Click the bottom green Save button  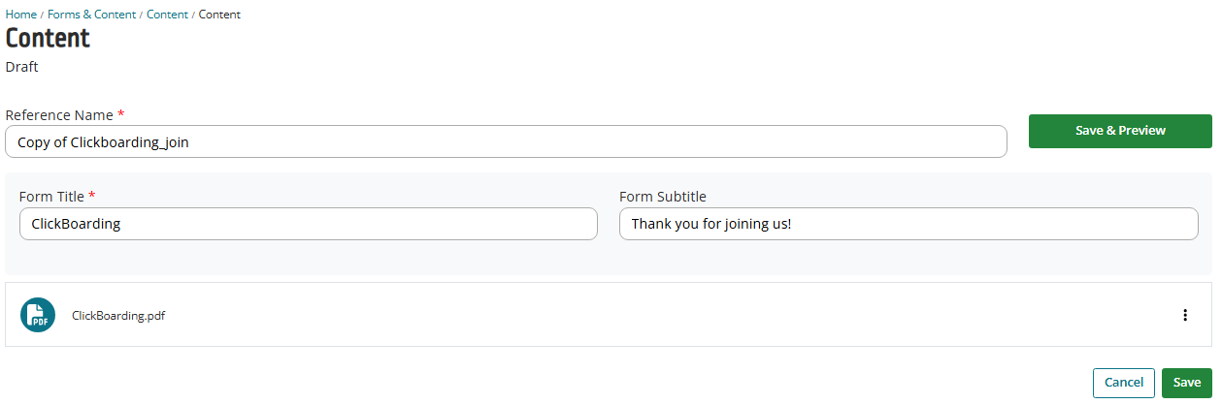[1187, 383]
